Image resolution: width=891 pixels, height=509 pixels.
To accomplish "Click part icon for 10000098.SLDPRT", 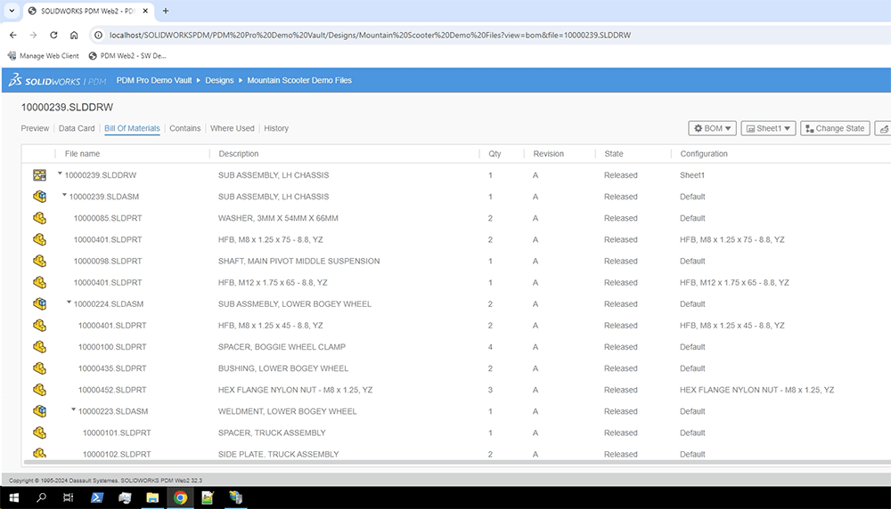I will pos(39,261).
